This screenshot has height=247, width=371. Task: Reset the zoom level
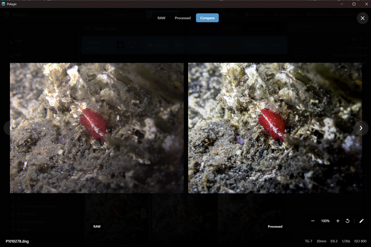348,221
